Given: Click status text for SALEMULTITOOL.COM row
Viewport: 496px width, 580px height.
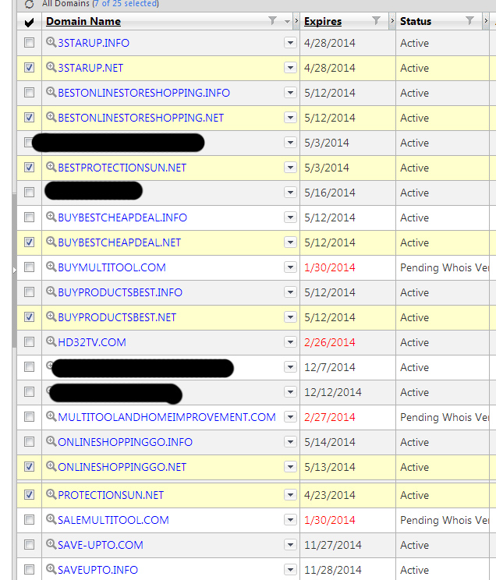Looking at the screenshot, I should click(445, 520).
